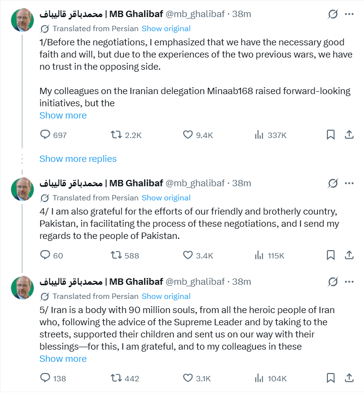Open replies on the first Ghalibaf tweet

pyautogui.click(x=45, y=135)
